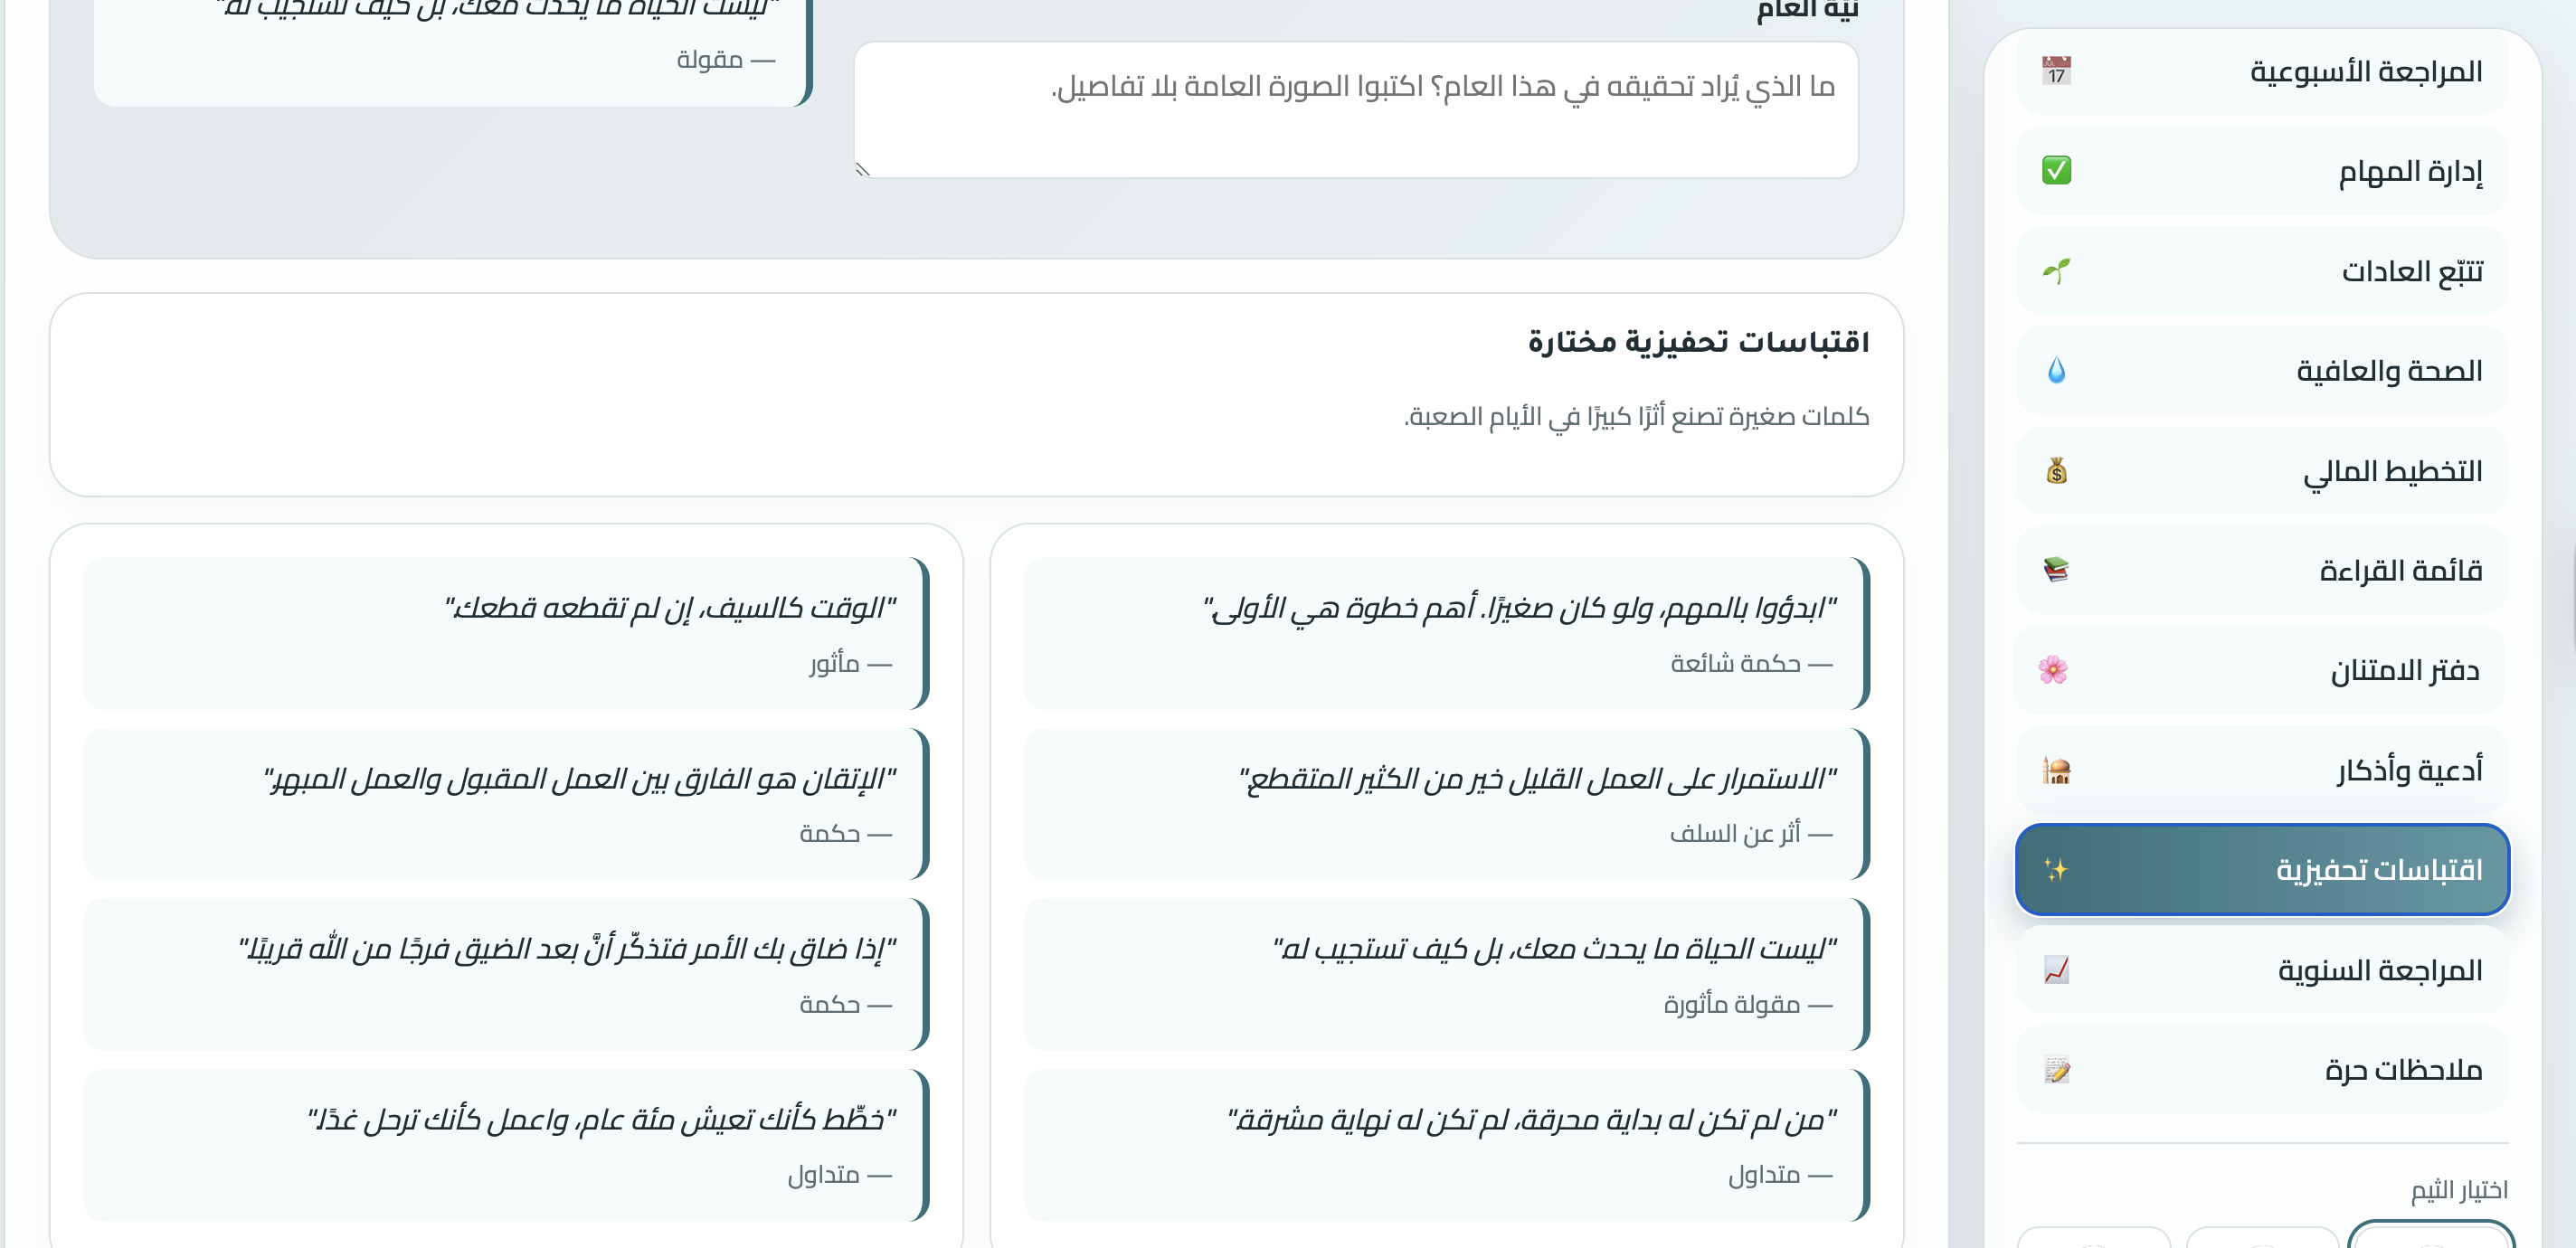The height and width of the screenshot is (1248, 2576).
Task: Click the heading اقتباسات تحفيزية مختارة
Action: pos(1698,342)
